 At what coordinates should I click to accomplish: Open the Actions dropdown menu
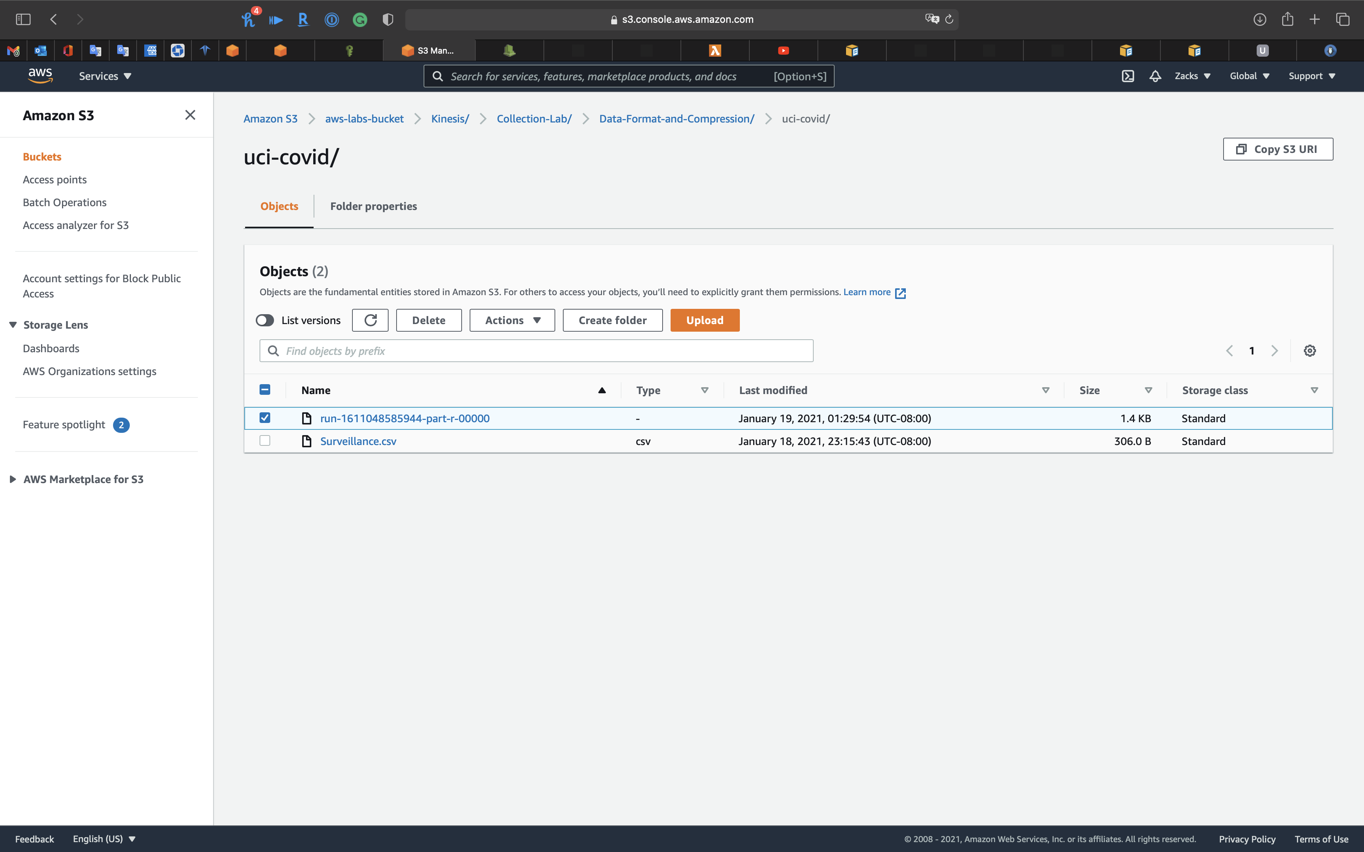[512, 320]
